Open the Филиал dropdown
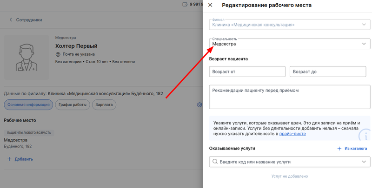 (290, 25)
